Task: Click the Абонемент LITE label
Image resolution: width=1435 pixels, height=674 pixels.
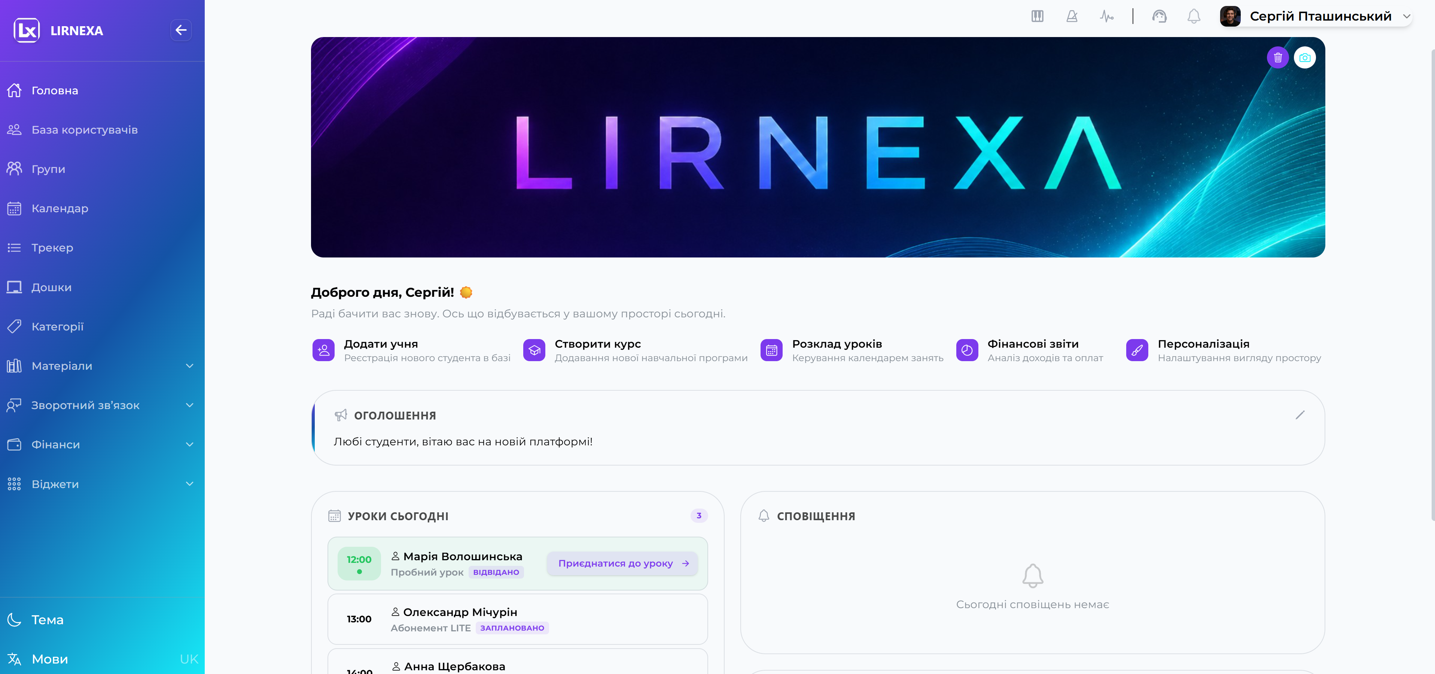Action: click(430, 628)
